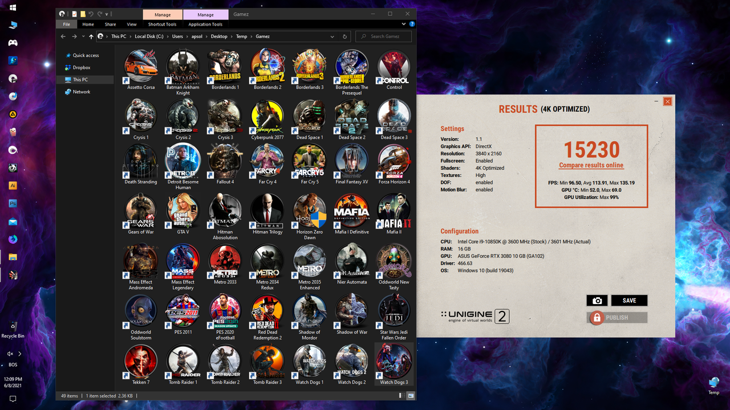This screenshot has height=410, width=730.
Task: Select Horizon Zero Dawn icon
Action: (x=310, y=217)
